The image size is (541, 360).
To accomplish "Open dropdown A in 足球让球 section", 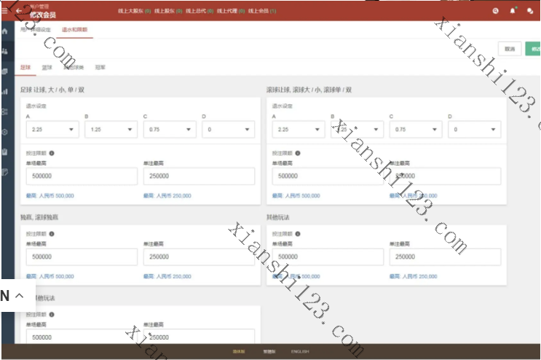I will (x=52, y=130).
